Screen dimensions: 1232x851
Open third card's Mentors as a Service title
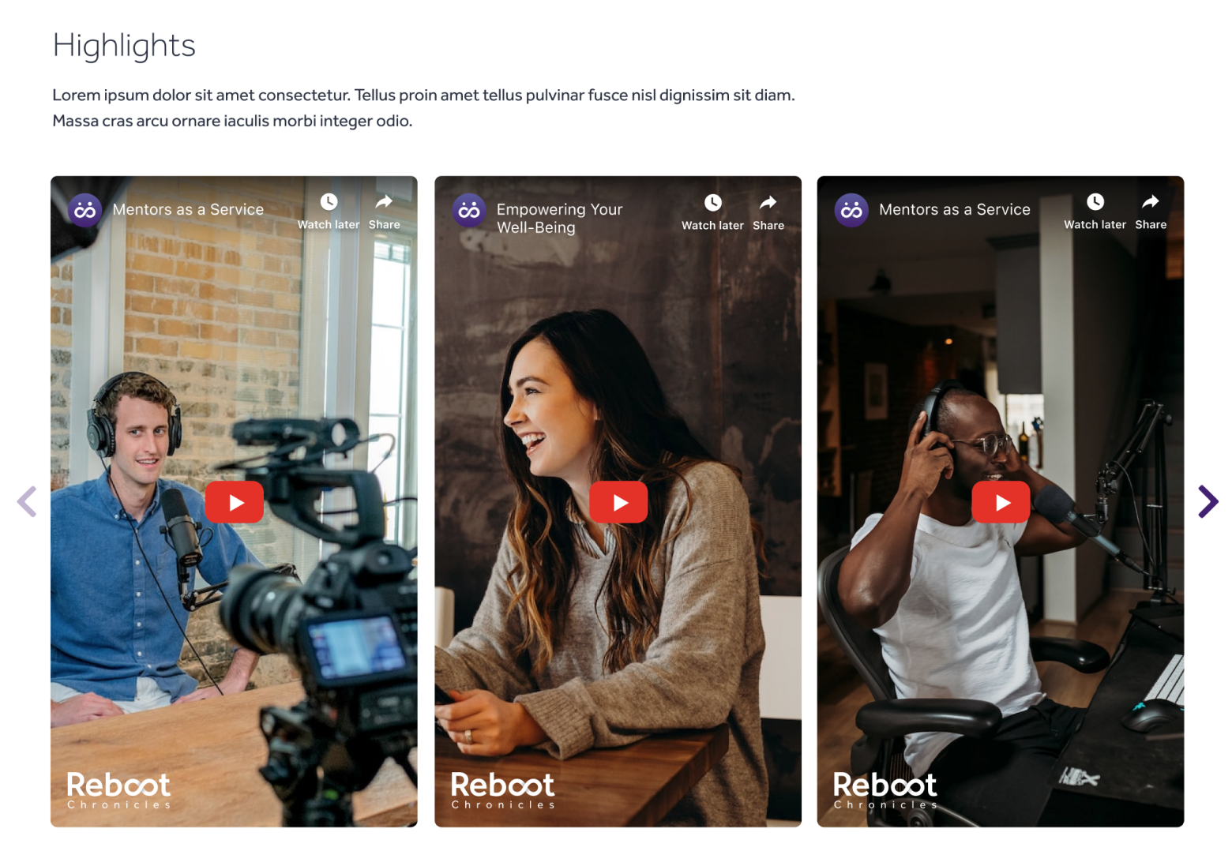point(955,209)
